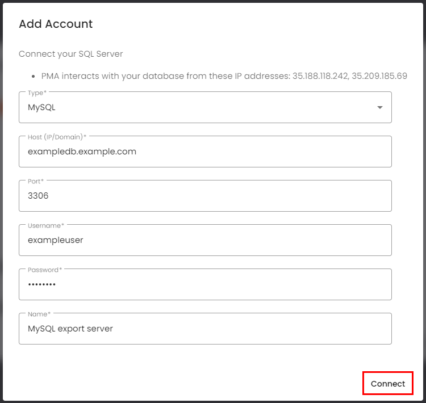
Task: Select the masked Password input field
Action: [204, 284]
